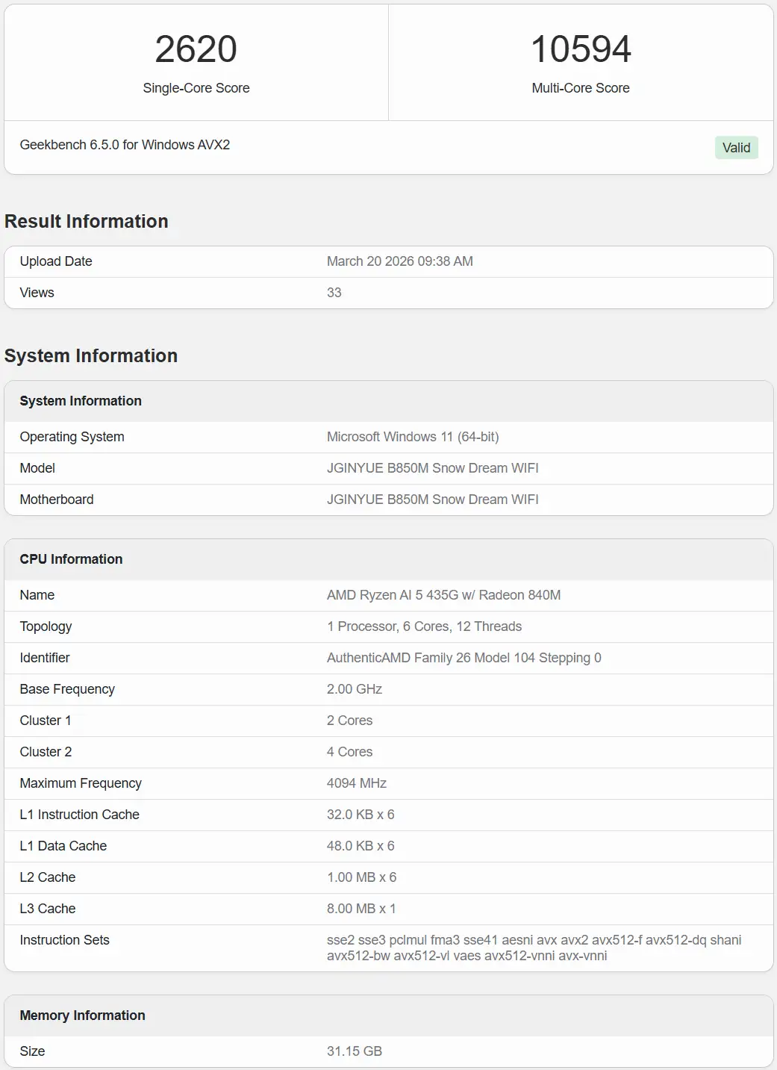The height and width of the screenshot is (1070, 777).
Task: Click the Result Information heading
Action: pyautogui.click(x=87, y=222)
